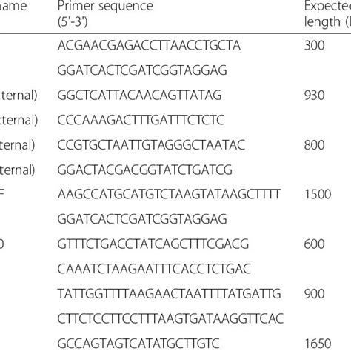Select the sequence ACGAACGAGACCTTAACCTGCTA
This screenshot has width=351, height=351.
click(149, 46)
